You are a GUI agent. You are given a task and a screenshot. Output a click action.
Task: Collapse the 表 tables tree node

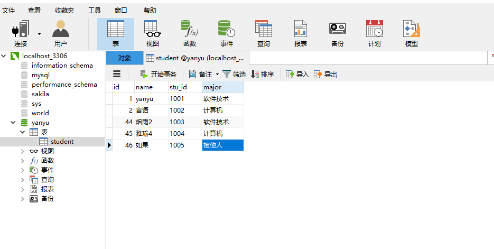22,132
